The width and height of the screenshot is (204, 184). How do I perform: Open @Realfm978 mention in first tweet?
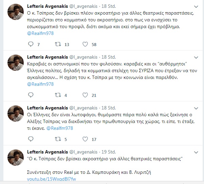[40, 33]
